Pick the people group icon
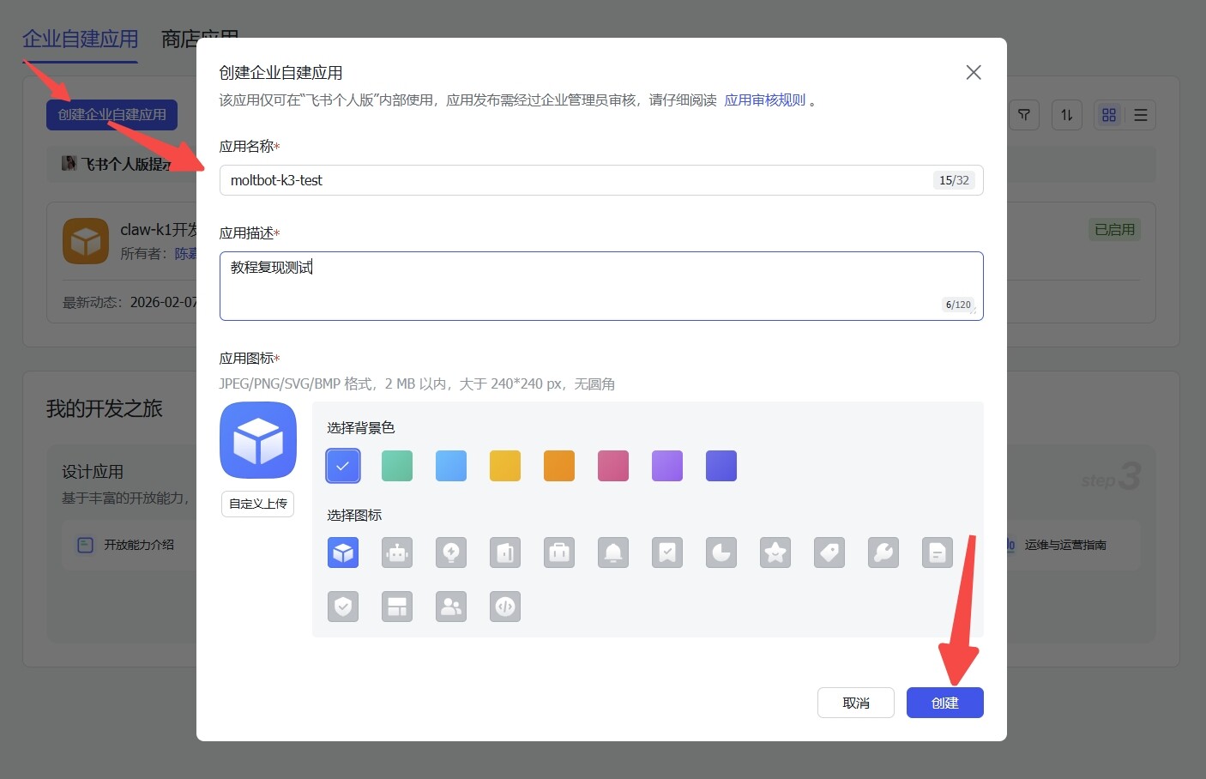This screenshot has height=779, width=1206. [x=451, y=607]
